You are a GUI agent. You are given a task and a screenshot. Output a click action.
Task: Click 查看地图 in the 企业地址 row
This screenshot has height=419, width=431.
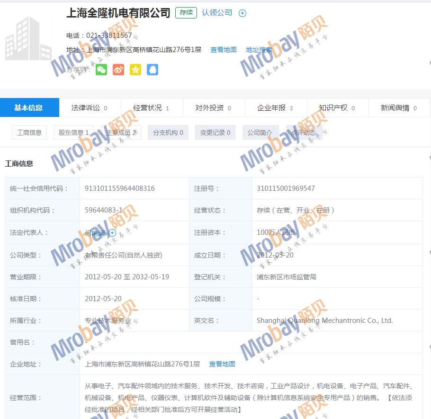(x=222, y=364)
